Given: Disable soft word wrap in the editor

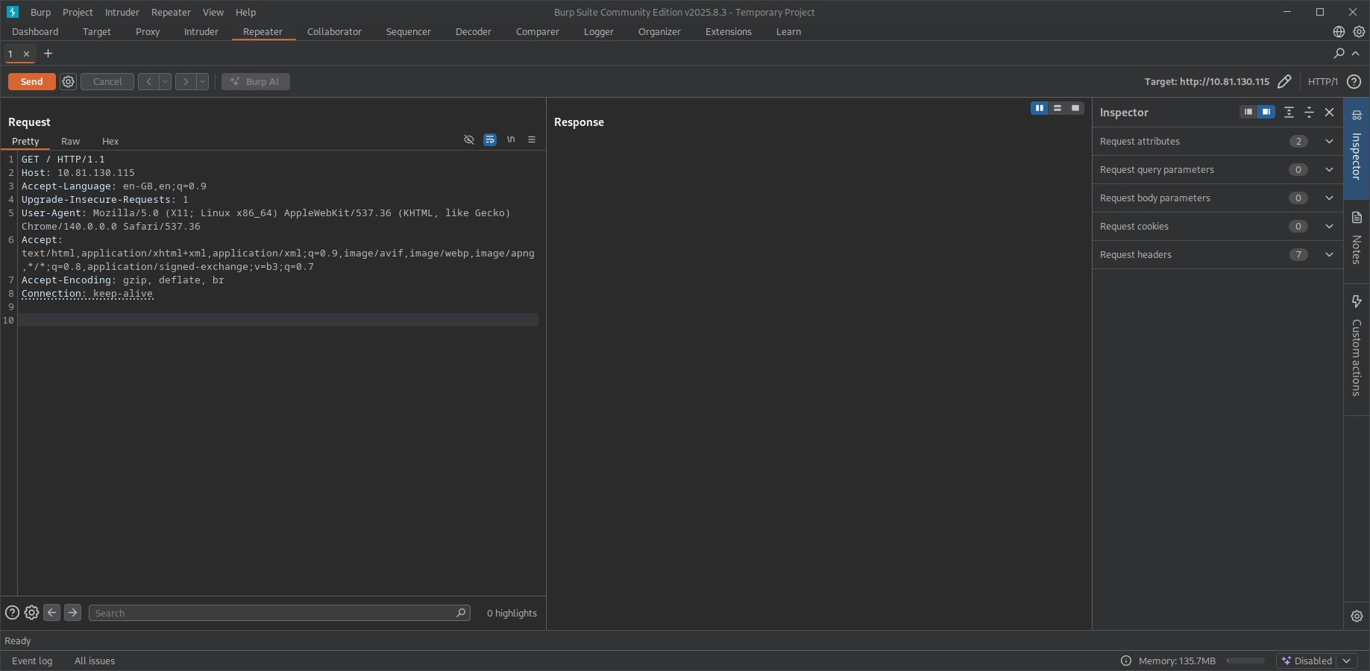Looking at the screenshot, I should 489,139.
